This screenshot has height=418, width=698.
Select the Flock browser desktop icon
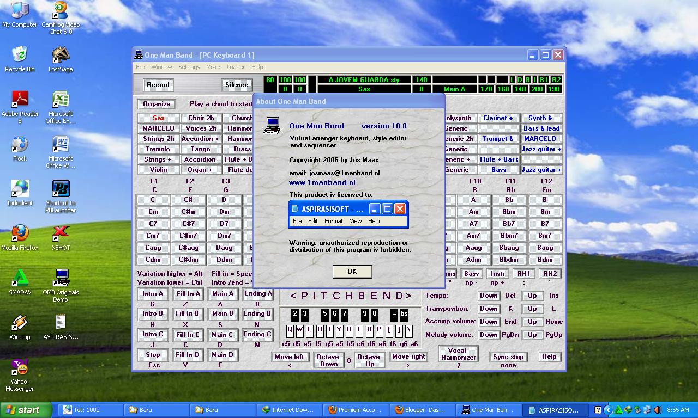(20, 149)
